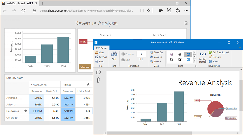Click the browser Back arrow
This screenshot has width=243, height=135.
[5, 11]
